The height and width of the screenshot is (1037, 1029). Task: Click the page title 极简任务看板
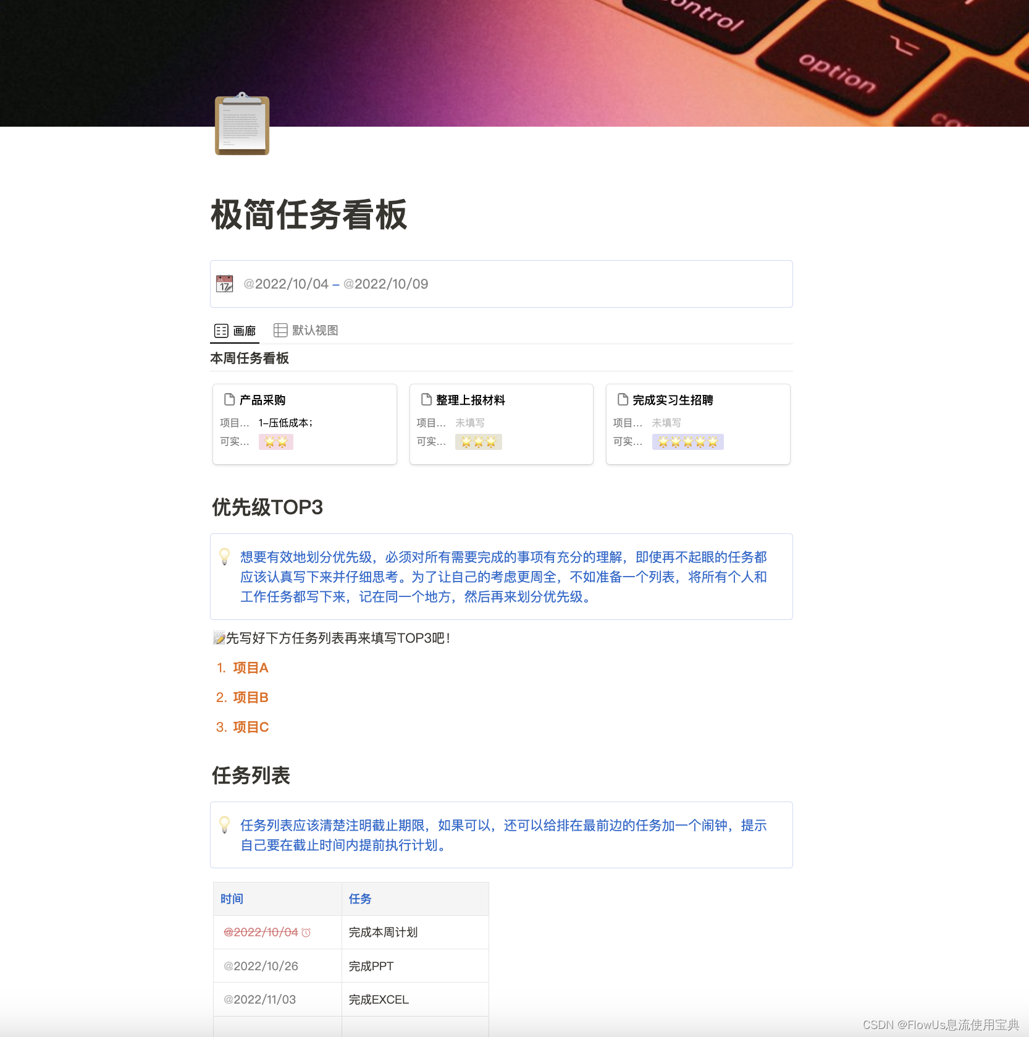[x=309, y=215]
